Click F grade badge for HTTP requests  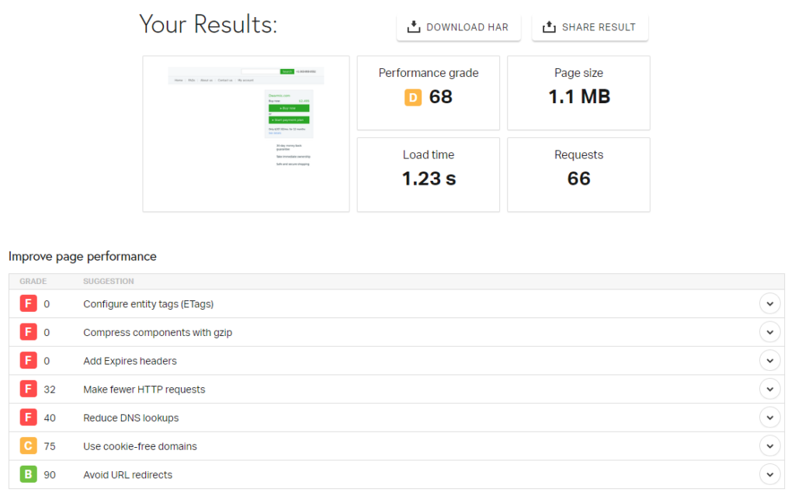[x=29, y=389]
